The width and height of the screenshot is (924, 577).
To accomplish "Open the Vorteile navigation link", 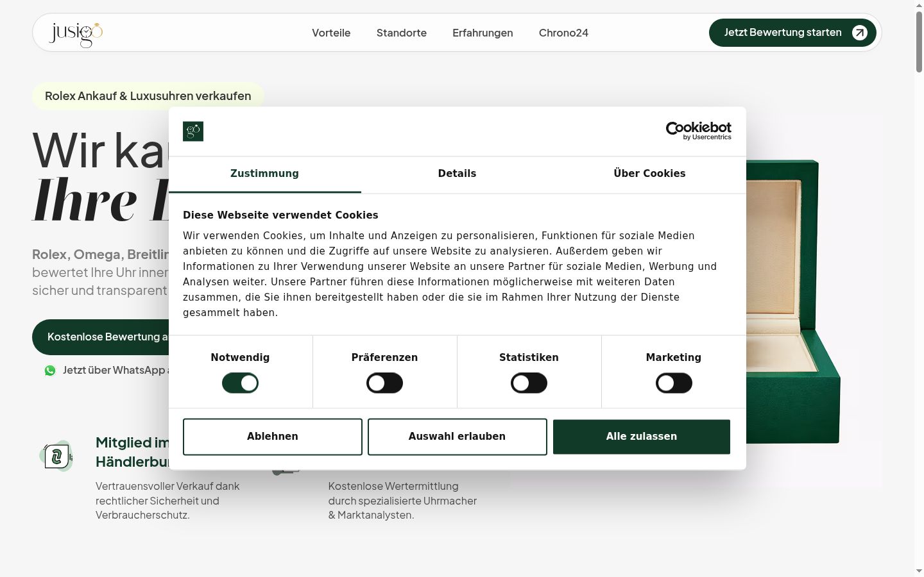I will pyautogui.click(x=331, y=33).
